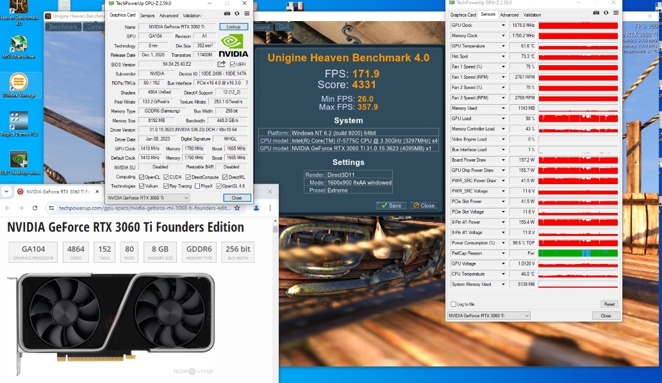This screenshot has width=662, height=383.
Task: Click the BIOS version share/export icon
Action: click(x=221, y=64)
